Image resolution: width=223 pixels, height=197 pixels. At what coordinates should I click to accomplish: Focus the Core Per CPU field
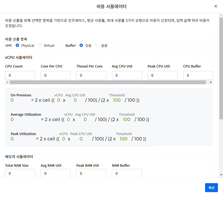pyautogui.click(x=55, y=75)
